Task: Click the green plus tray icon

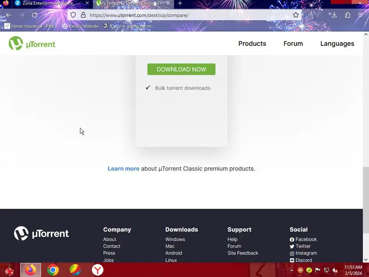Action: [x=309, y=270]
